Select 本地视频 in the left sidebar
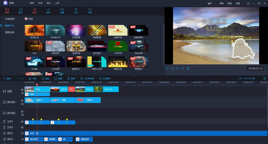 [x=10, y=19]
